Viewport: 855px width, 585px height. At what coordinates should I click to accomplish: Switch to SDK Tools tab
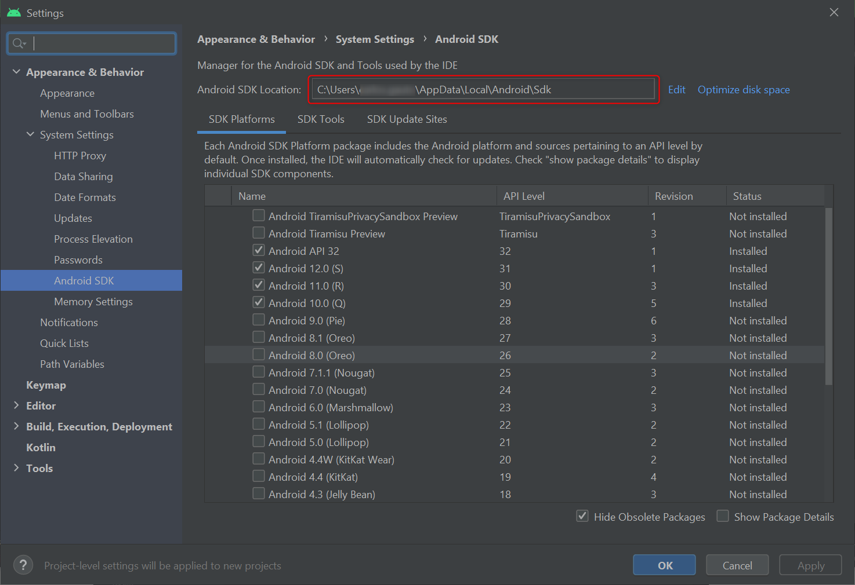coord(321,119)
